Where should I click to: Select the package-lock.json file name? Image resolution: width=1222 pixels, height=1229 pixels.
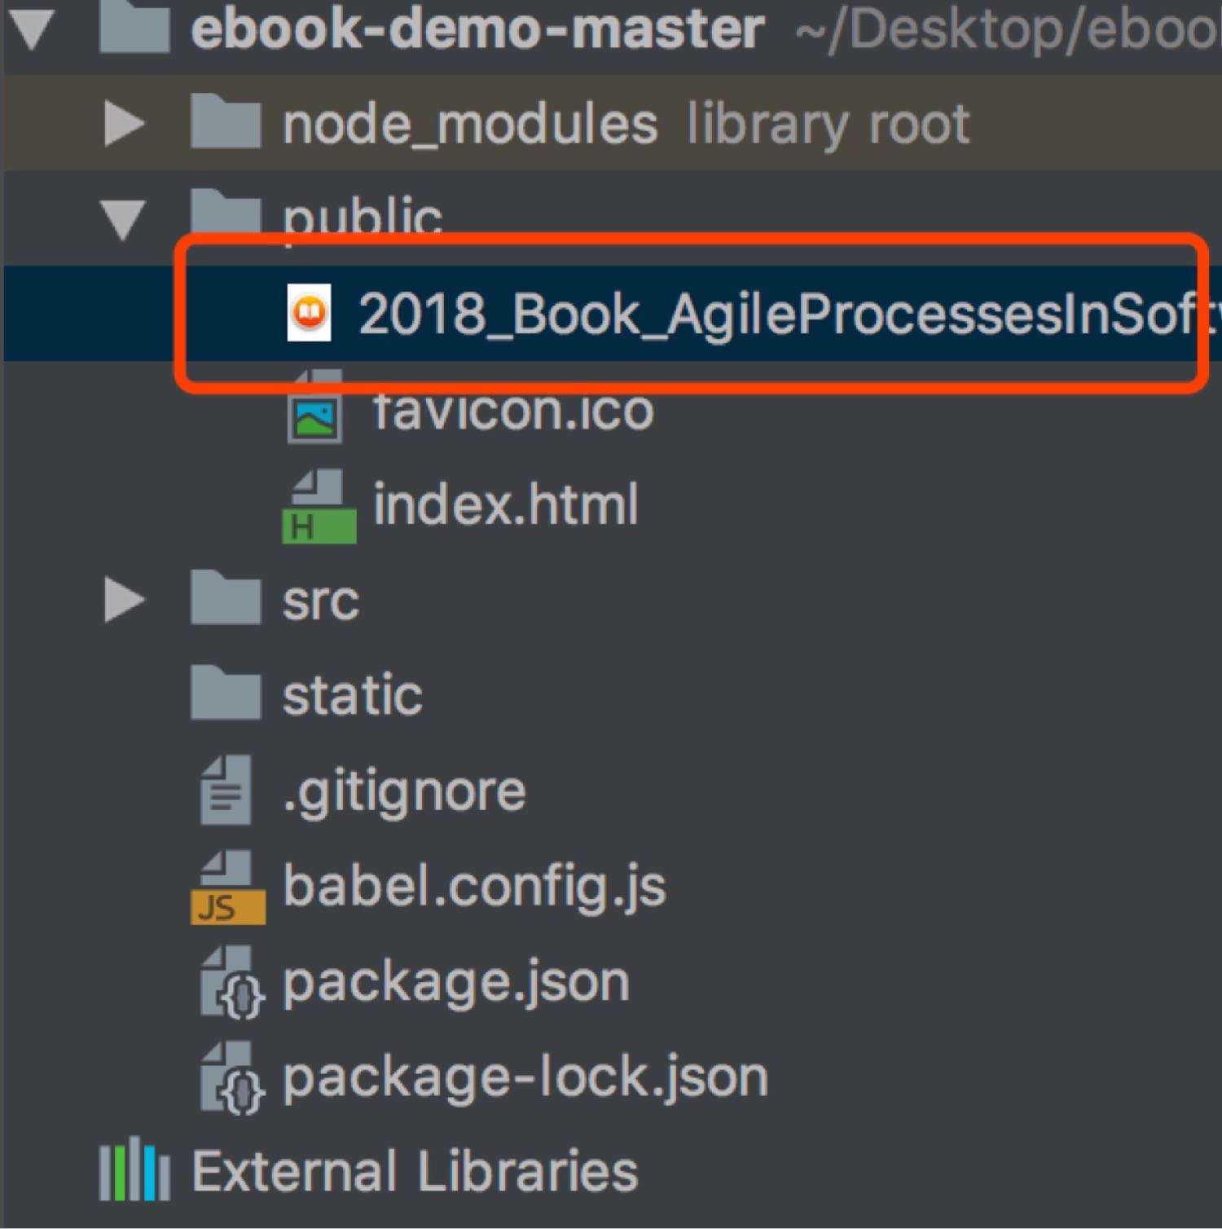coord(525,1077)
